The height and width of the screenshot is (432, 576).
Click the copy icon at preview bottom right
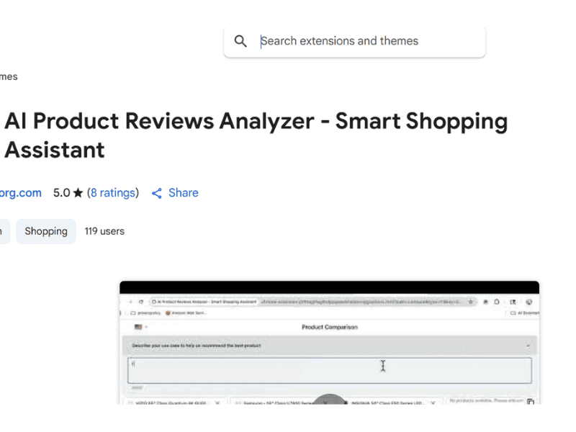click(531, 402)
